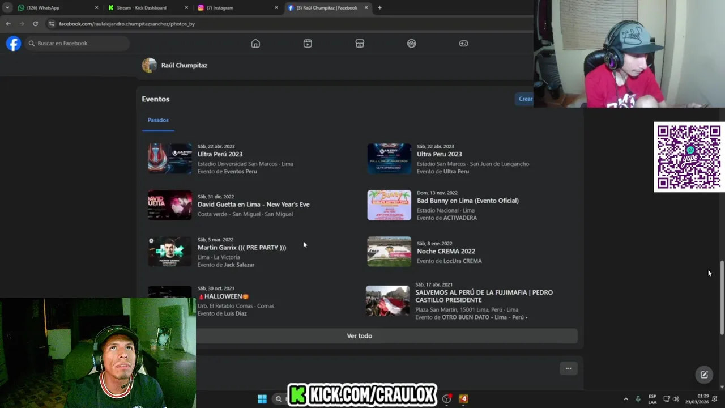725x408 pixels.
Task: Close the WhatsApp tab
Action: pyautogui.click(x=96, y=8)
